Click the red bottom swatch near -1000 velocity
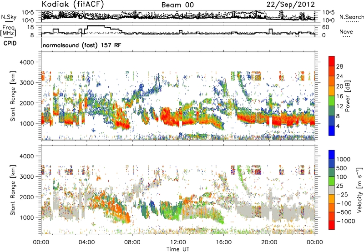Viewport: 364px width, 252px height. 332,225
